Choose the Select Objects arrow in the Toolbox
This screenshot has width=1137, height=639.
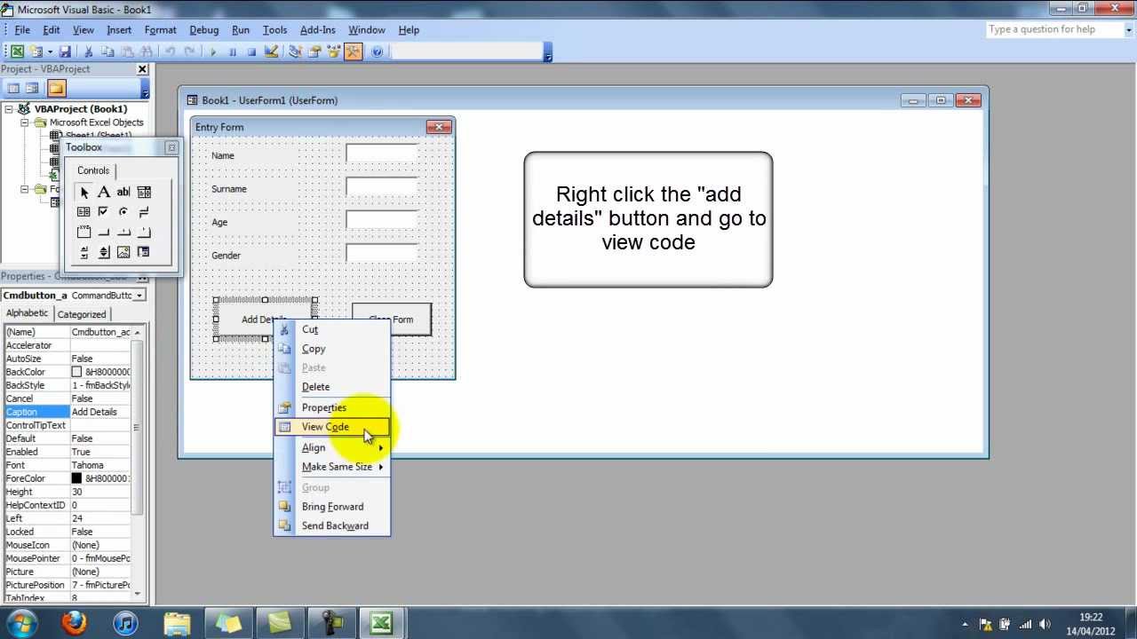[x=83, y=192]
